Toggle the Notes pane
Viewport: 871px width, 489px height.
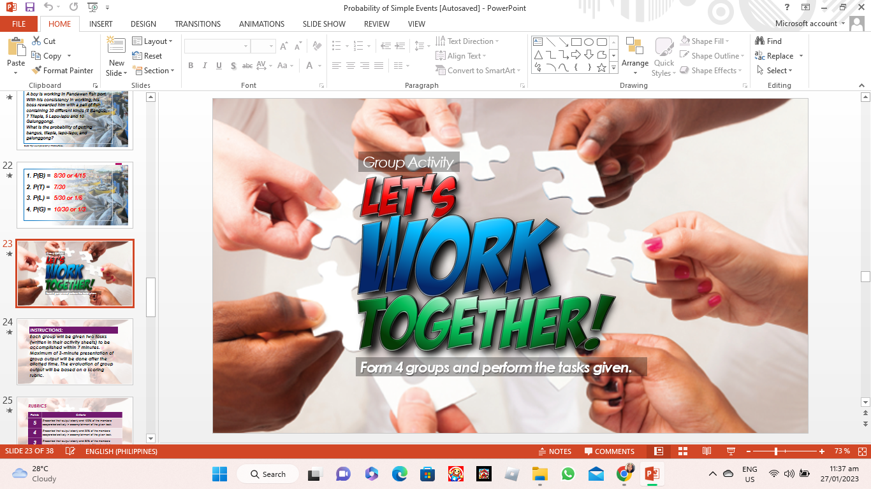pos(554,451)
